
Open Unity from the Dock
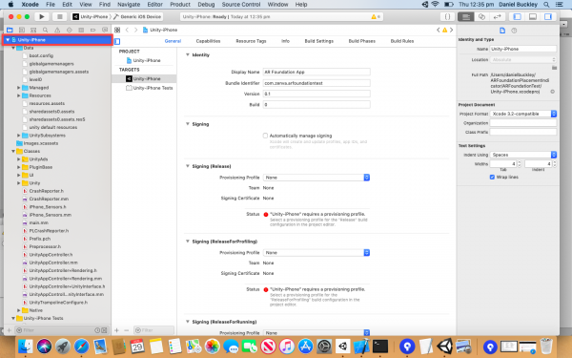[444, 346]
